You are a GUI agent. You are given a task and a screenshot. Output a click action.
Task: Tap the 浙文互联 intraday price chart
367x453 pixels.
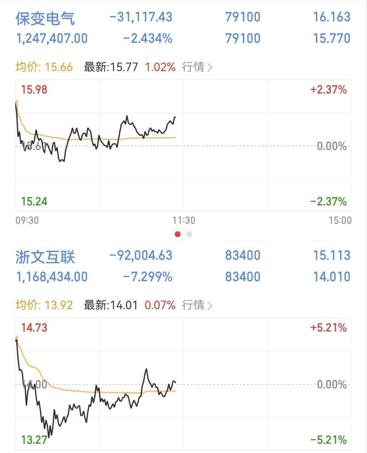coord(183,384)
